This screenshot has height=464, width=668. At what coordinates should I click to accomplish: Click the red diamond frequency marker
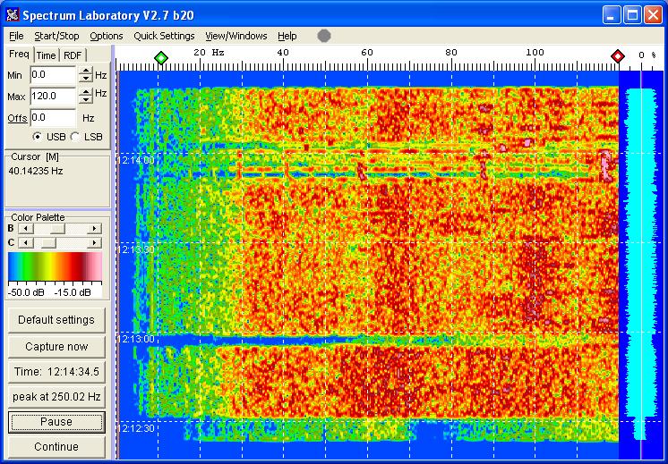point(618,57)
